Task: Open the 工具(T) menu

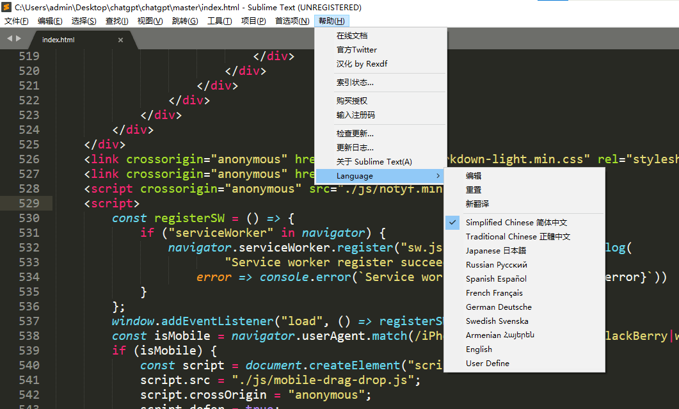Action: tap(220, 20)
